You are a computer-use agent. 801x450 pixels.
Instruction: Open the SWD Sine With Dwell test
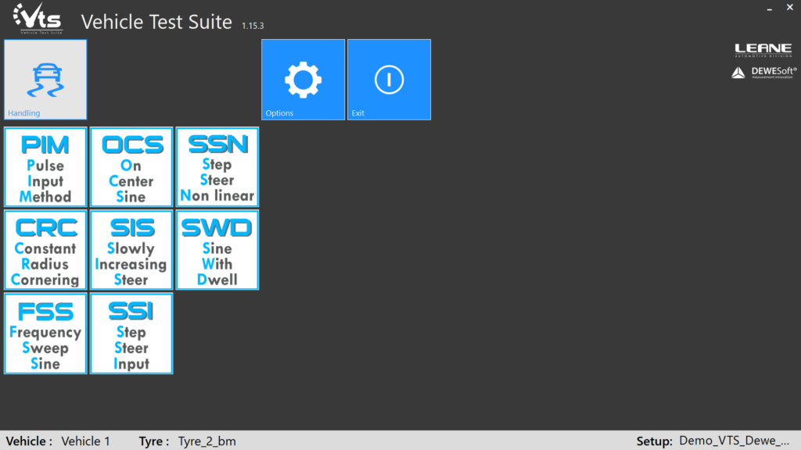pyautogui.click(x=217, y=250)
